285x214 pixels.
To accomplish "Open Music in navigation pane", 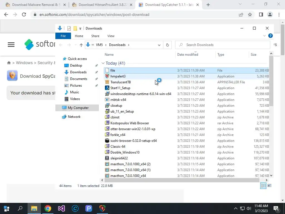I will (x=75, y=92).
